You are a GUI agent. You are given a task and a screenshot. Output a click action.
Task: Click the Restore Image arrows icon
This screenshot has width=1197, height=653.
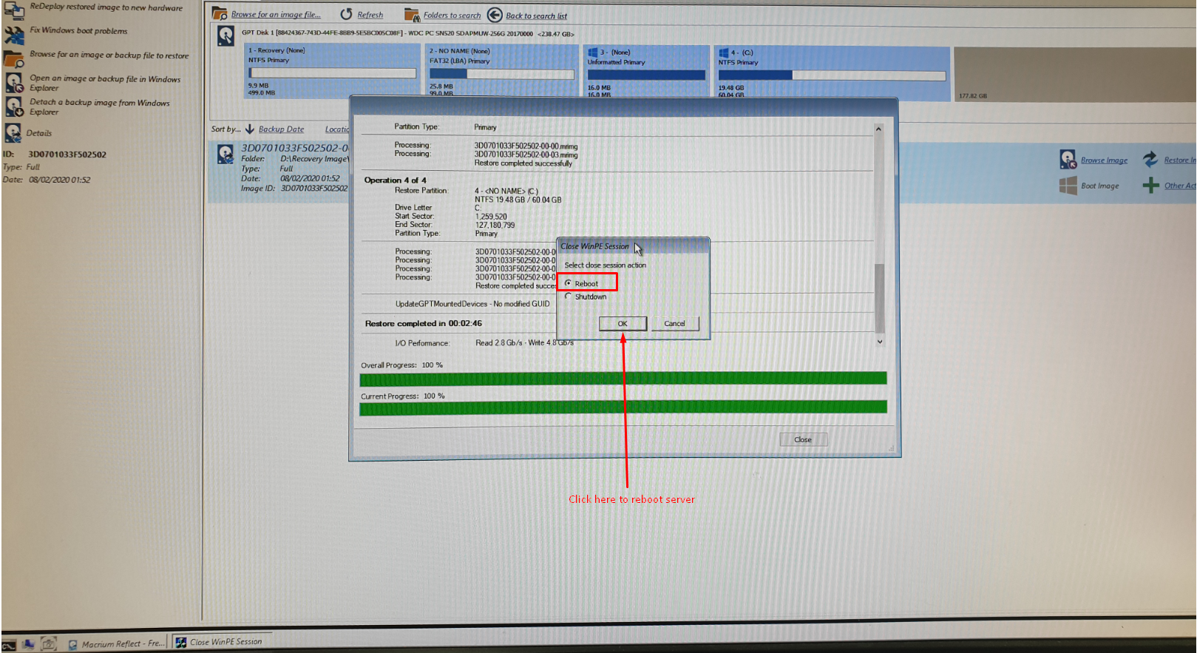coord(1150,159)
